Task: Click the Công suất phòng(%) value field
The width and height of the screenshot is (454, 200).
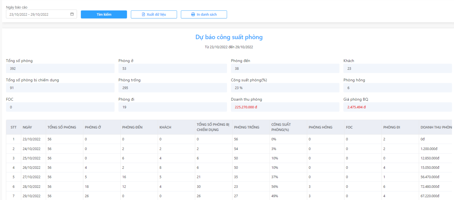Action: coord(285,88)
